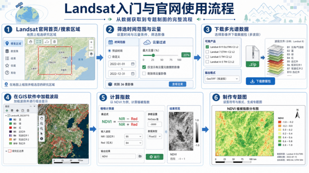Open the calendar picker for 2022-01-01
This screenshot has width=309, height=173.
point(133,64)
